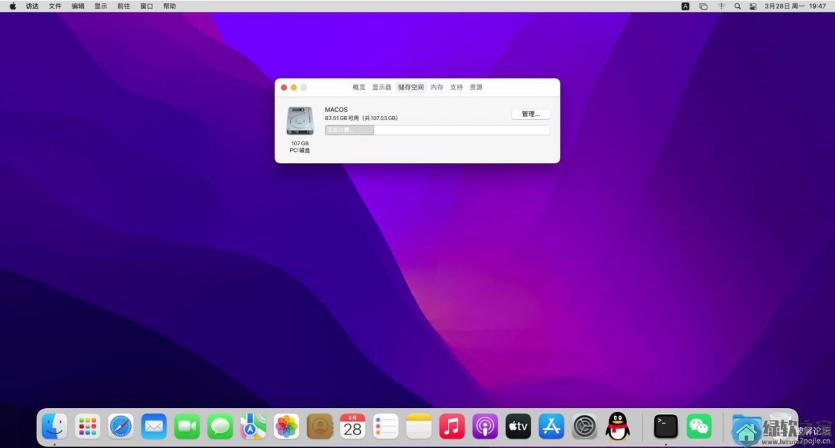Open the Apple menu

point(13,6)
